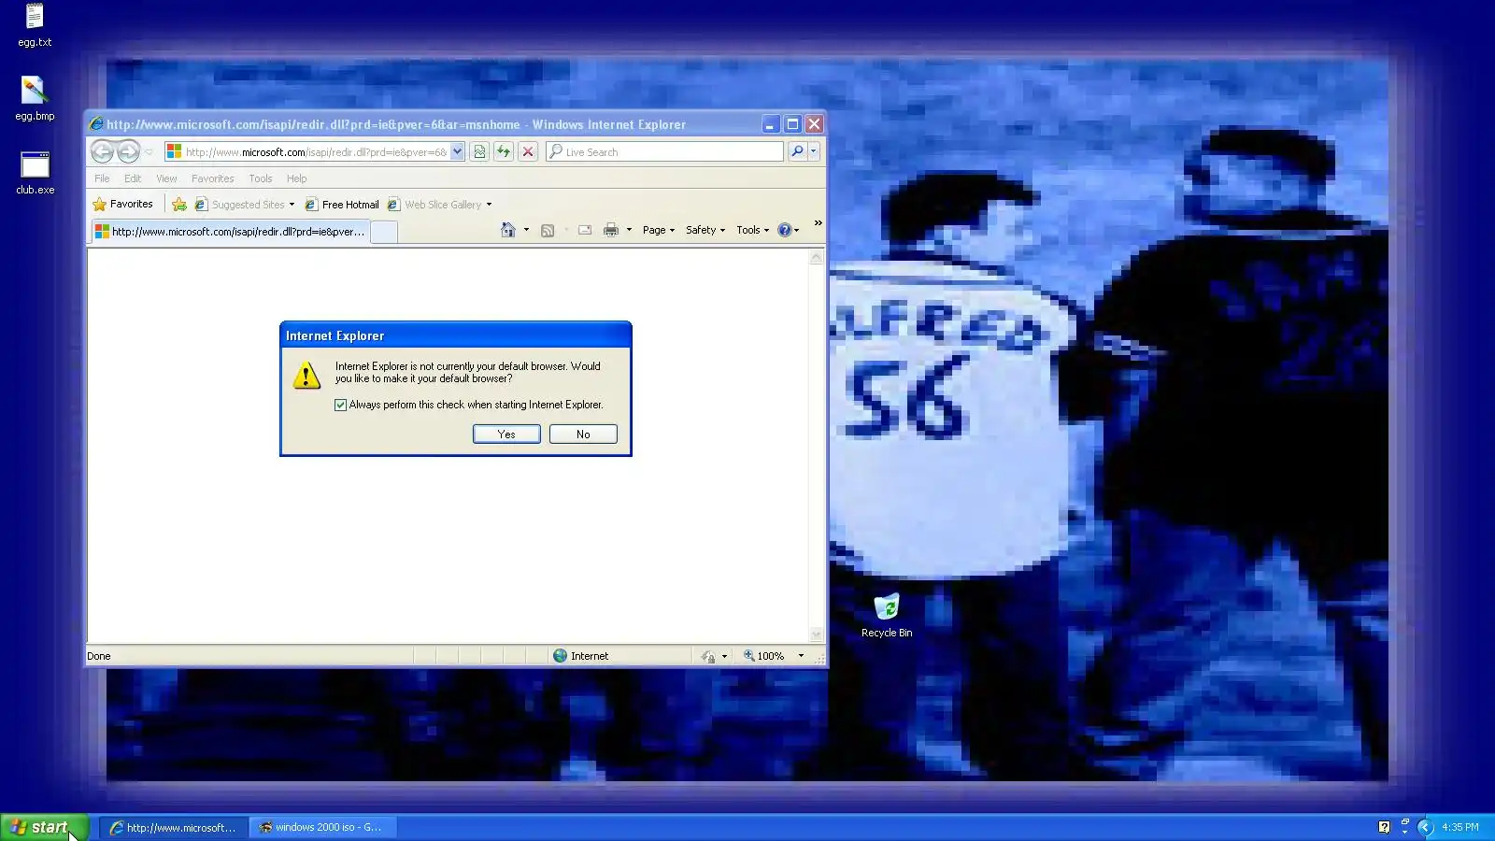This screenshot has height=841, width=1495.
Task: Open the recent pages dropdown arrow
Action: 149,151
